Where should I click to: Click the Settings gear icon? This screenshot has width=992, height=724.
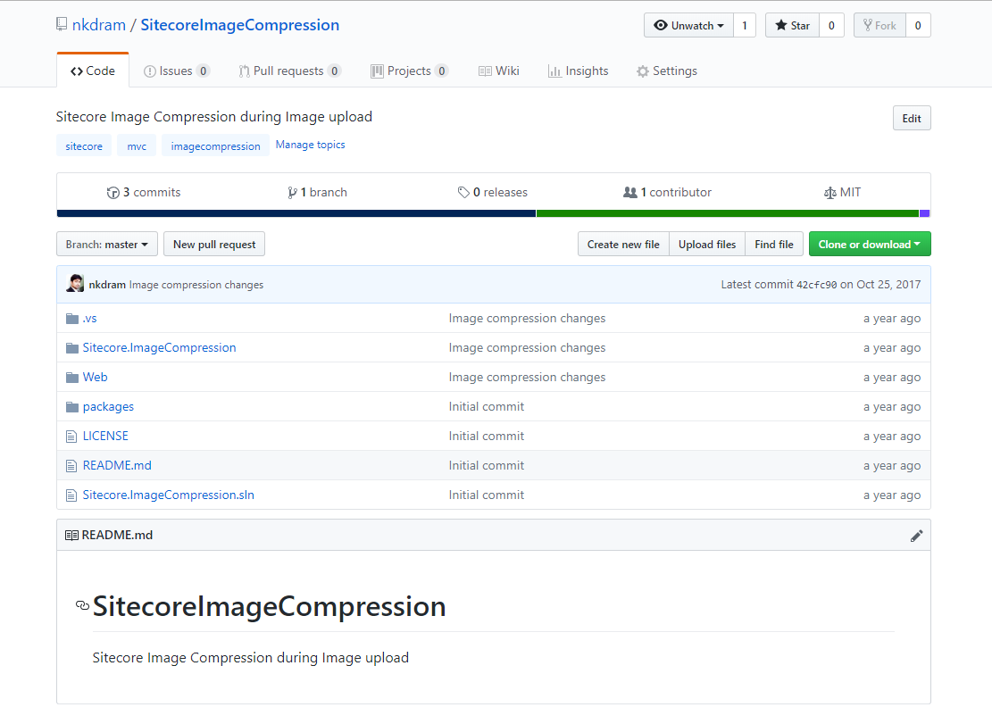(x=643, y=71)
